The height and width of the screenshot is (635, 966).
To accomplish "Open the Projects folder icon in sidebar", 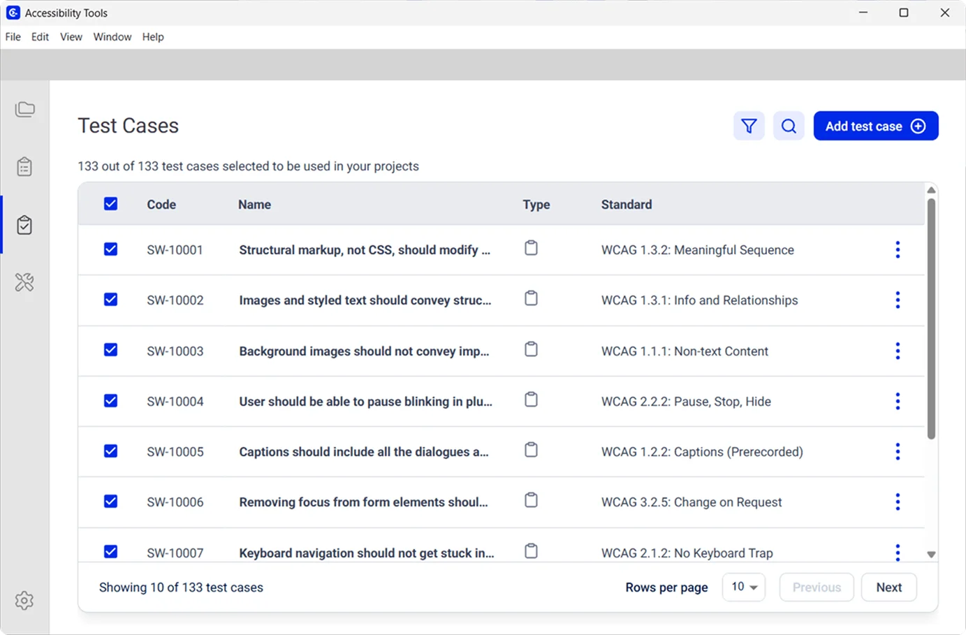I will [24, 109].
